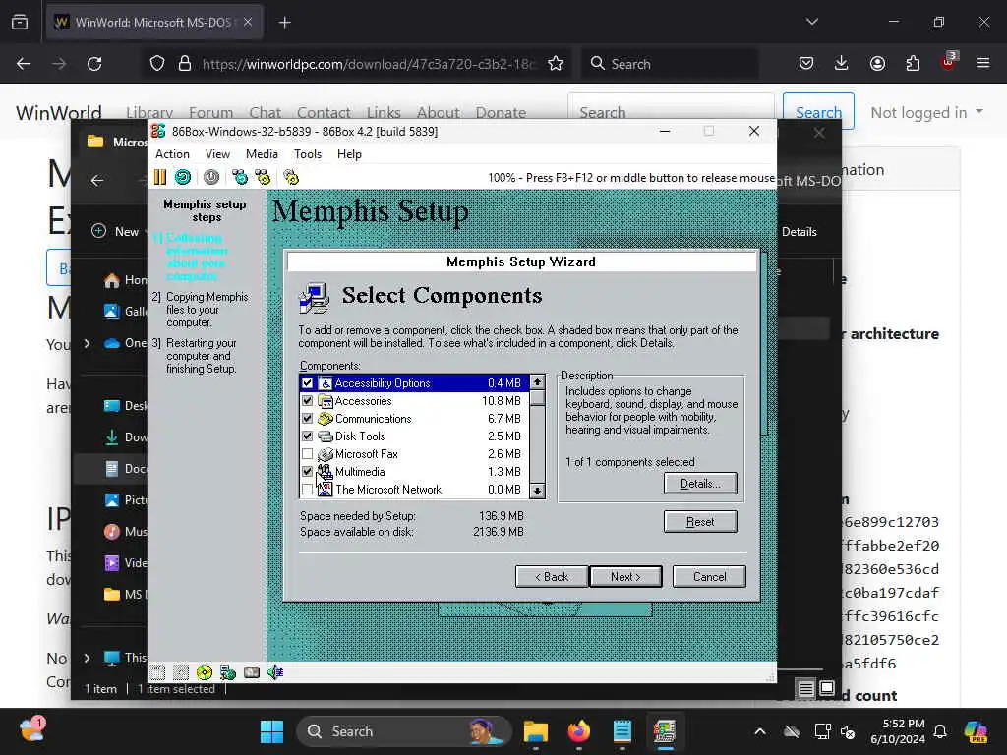This screenshot has height=755, width=1007.
Task: Expand OneDrive node in File Explorer sidebar
Action: click(x=88, y=343)
